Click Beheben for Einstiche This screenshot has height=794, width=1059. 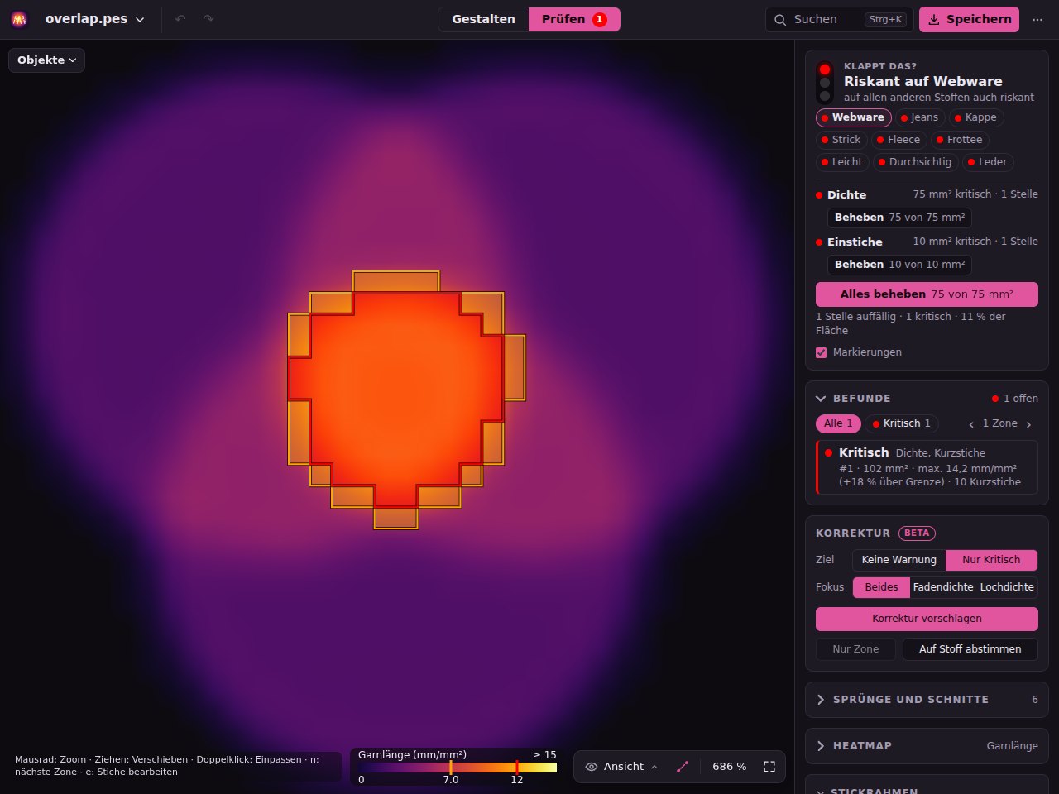899,265
